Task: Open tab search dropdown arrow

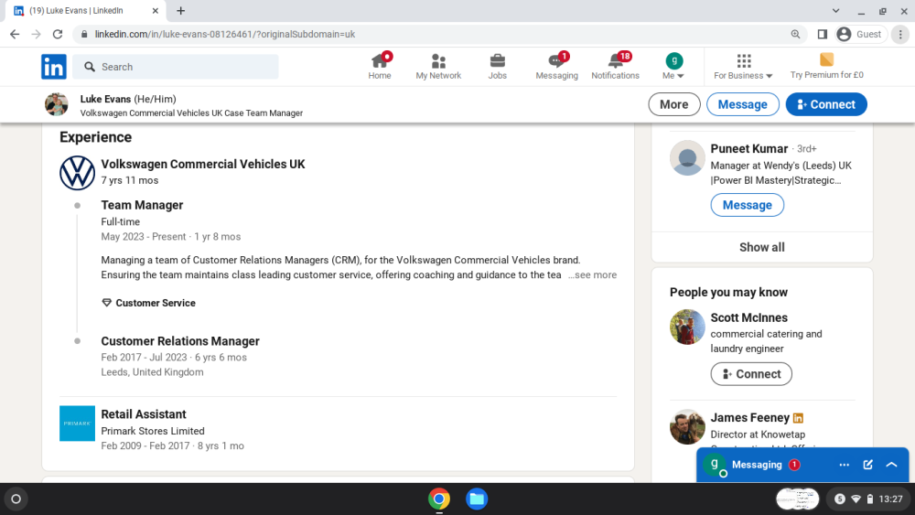Action: coord(835,10)
